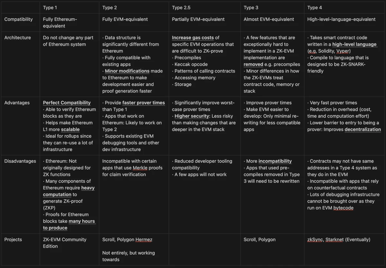
Task: Click the Architecture row label
Action: click(17, 38)
